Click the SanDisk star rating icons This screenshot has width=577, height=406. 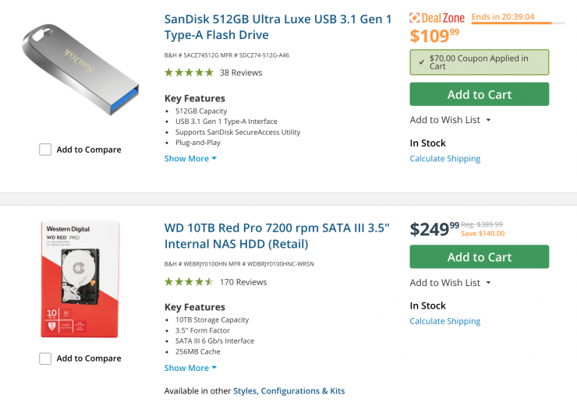[189, 72]
